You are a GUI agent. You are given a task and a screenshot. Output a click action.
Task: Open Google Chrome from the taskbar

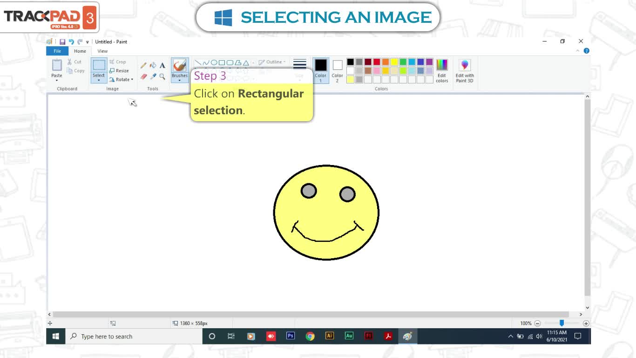coord(310,336)
